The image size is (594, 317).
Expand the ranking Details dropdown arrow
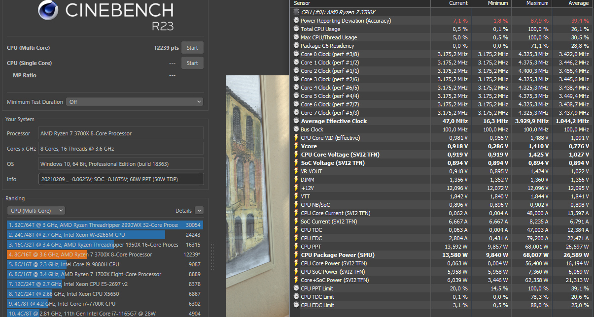199,211
